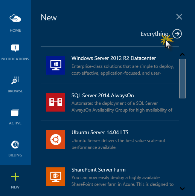Open the Billing icon
The image size is (195, 196).
click(15, 145)
